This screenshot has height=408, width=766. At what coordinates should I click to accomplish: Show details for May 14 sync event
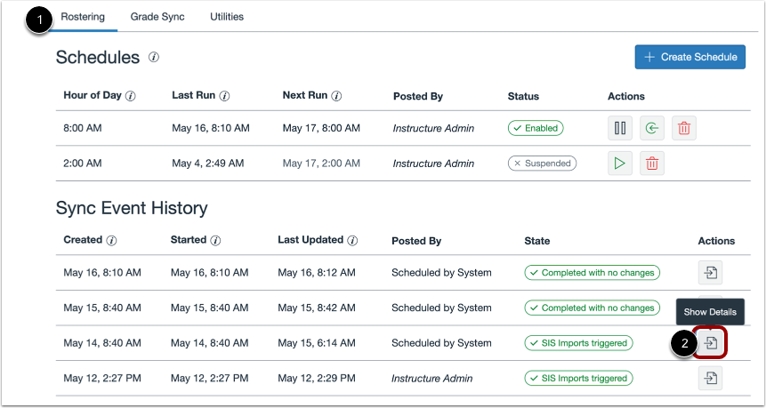[711, 342]
